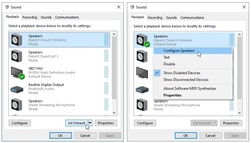Close the right Sound window
This screenshot has width=251, height=143.
point(244,7)
